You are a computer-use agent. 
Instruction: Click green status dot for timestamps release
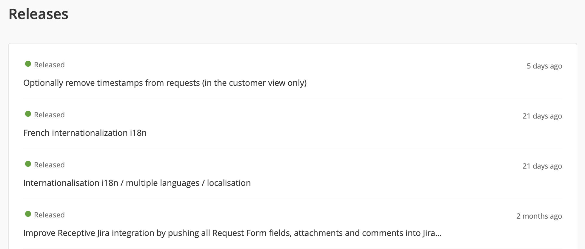pyautogui.click(x=28, y=64)
